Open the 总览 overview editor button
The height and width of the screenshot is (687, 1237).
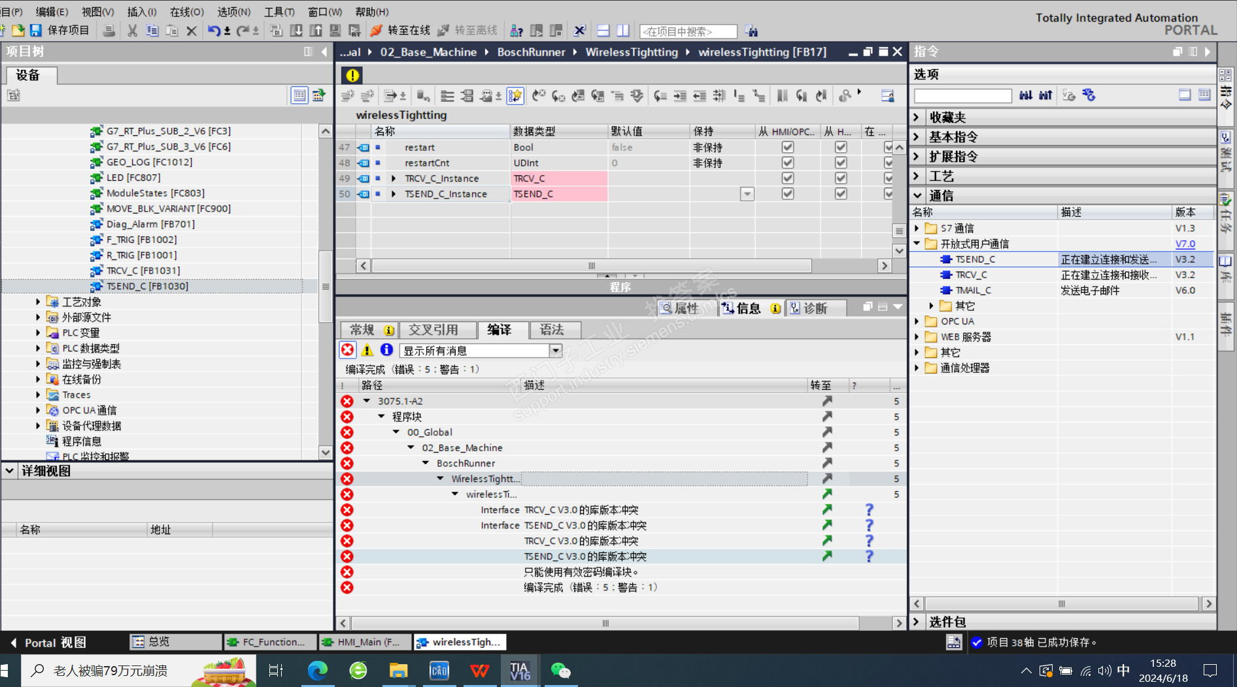[x=175, y=643]
